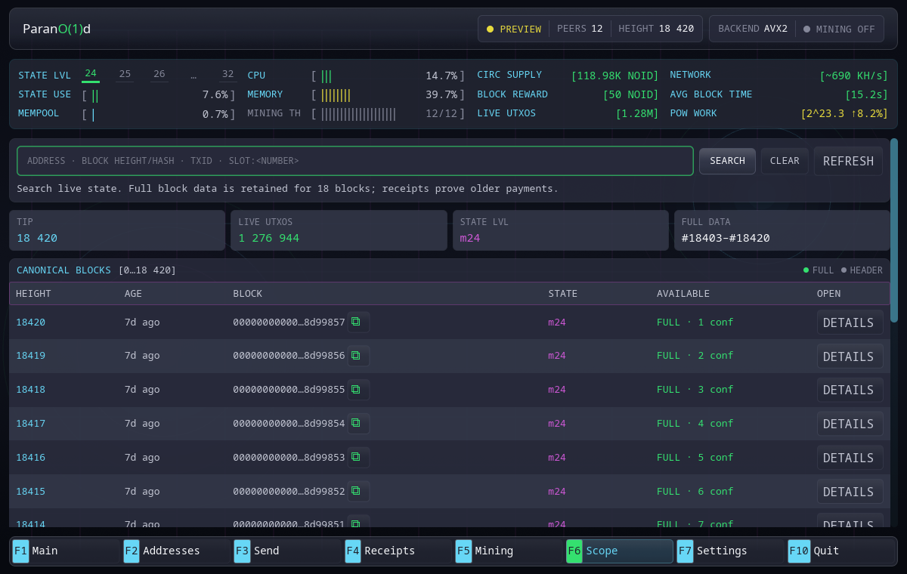
Task: Refresh the scope with REFRESH button
Action: click(x=848, y=161)
